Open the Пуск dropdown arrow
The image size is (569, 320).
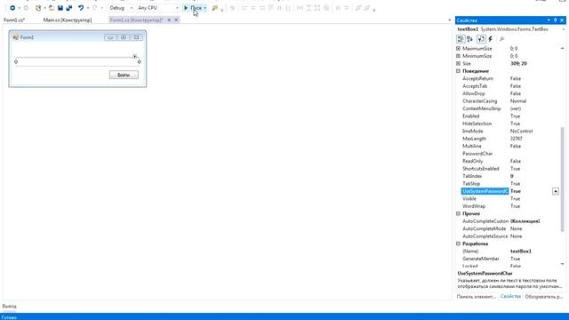(x=205, y=8)
